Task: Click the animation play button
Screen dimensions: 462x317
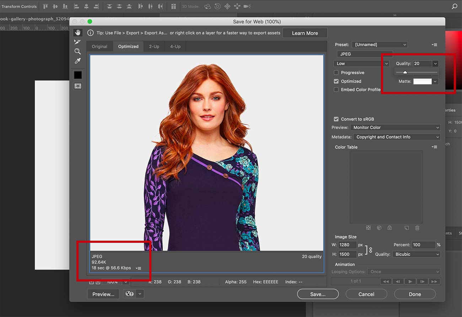Action: [x=410, y=281]
